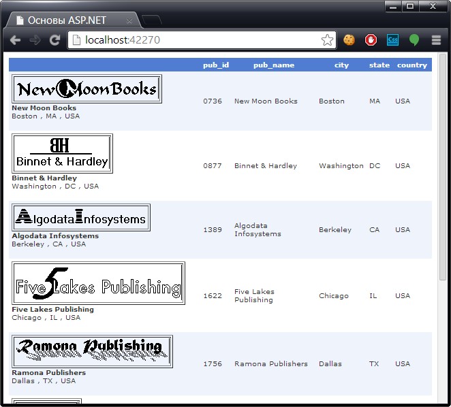Click bold caption Algodata Infosystems

point(55,235)
